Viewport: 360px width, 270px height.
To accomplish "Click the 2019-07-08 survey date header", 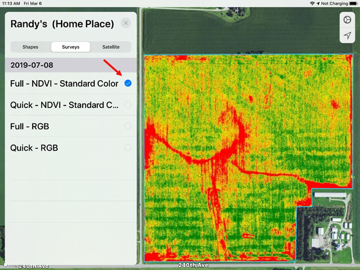I will point(71,65).
